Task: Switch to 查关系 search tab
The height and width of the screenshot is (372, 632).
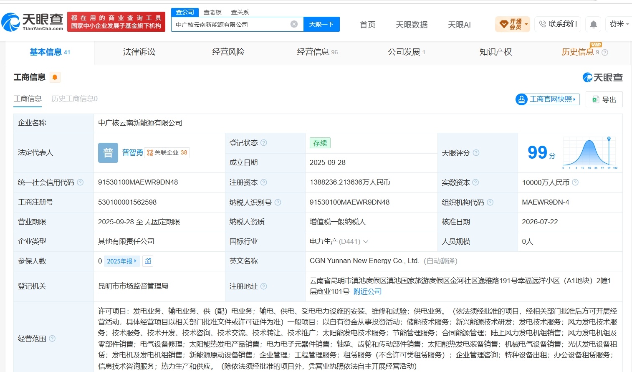Action: [240, 12]
